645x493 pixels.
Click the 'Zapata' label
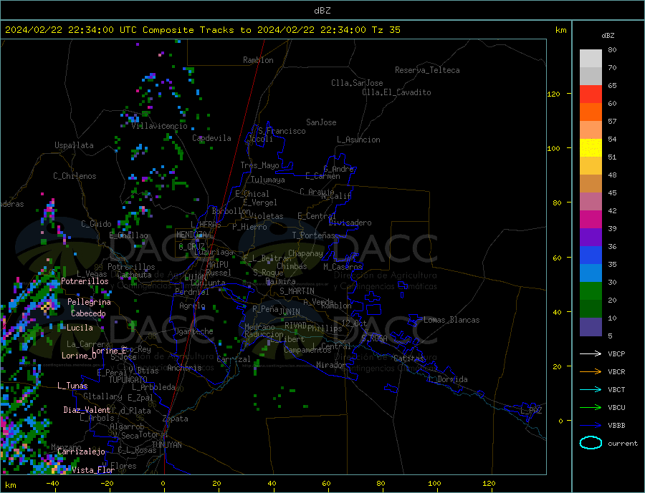176,419
